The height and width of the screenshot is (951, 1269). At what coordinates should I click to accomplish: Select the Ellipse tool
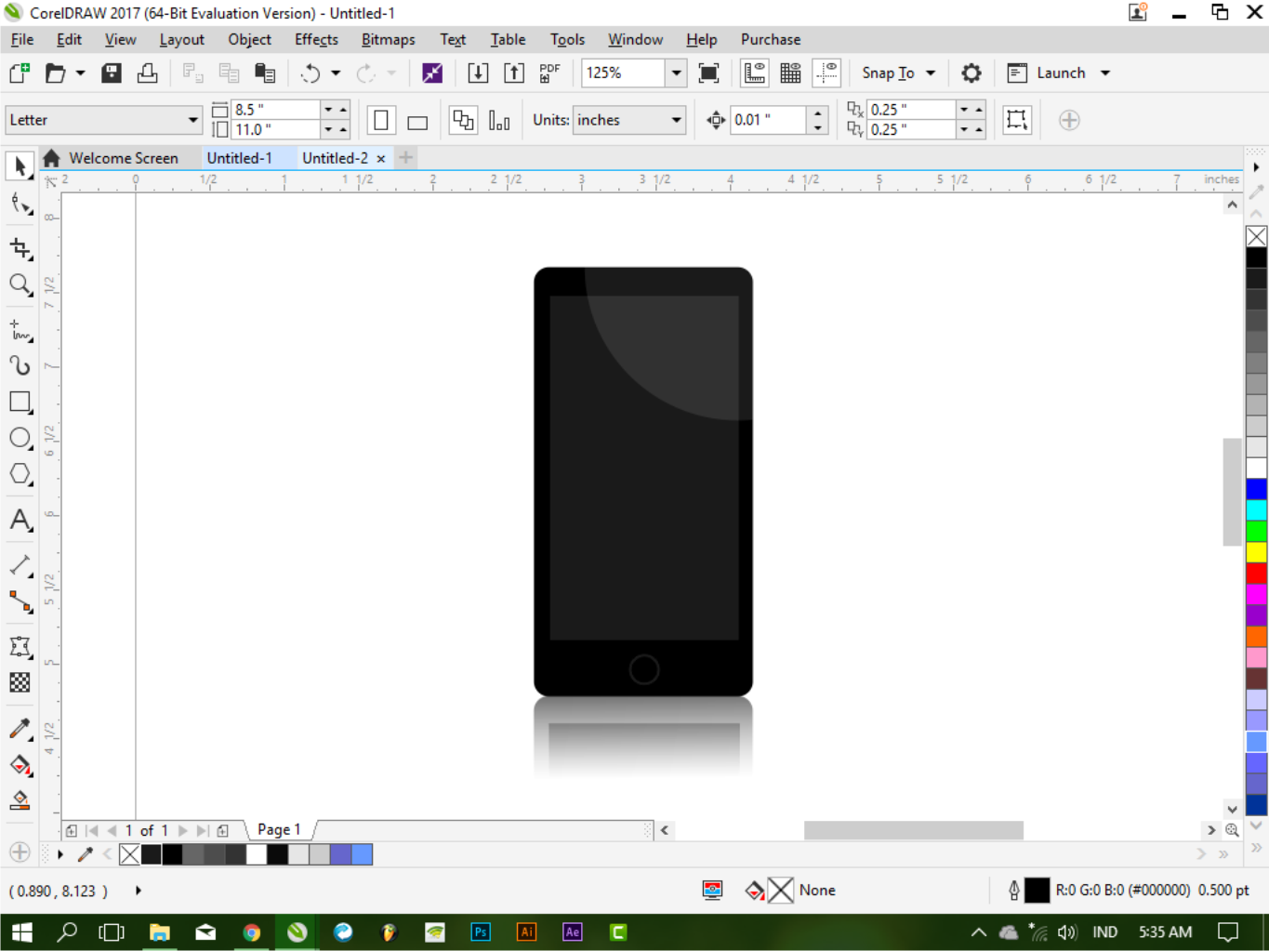(x=20, y=438)
